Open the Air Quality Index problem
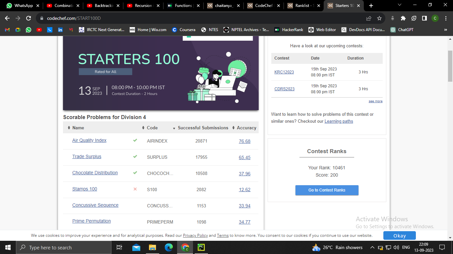 click(89, 140)
